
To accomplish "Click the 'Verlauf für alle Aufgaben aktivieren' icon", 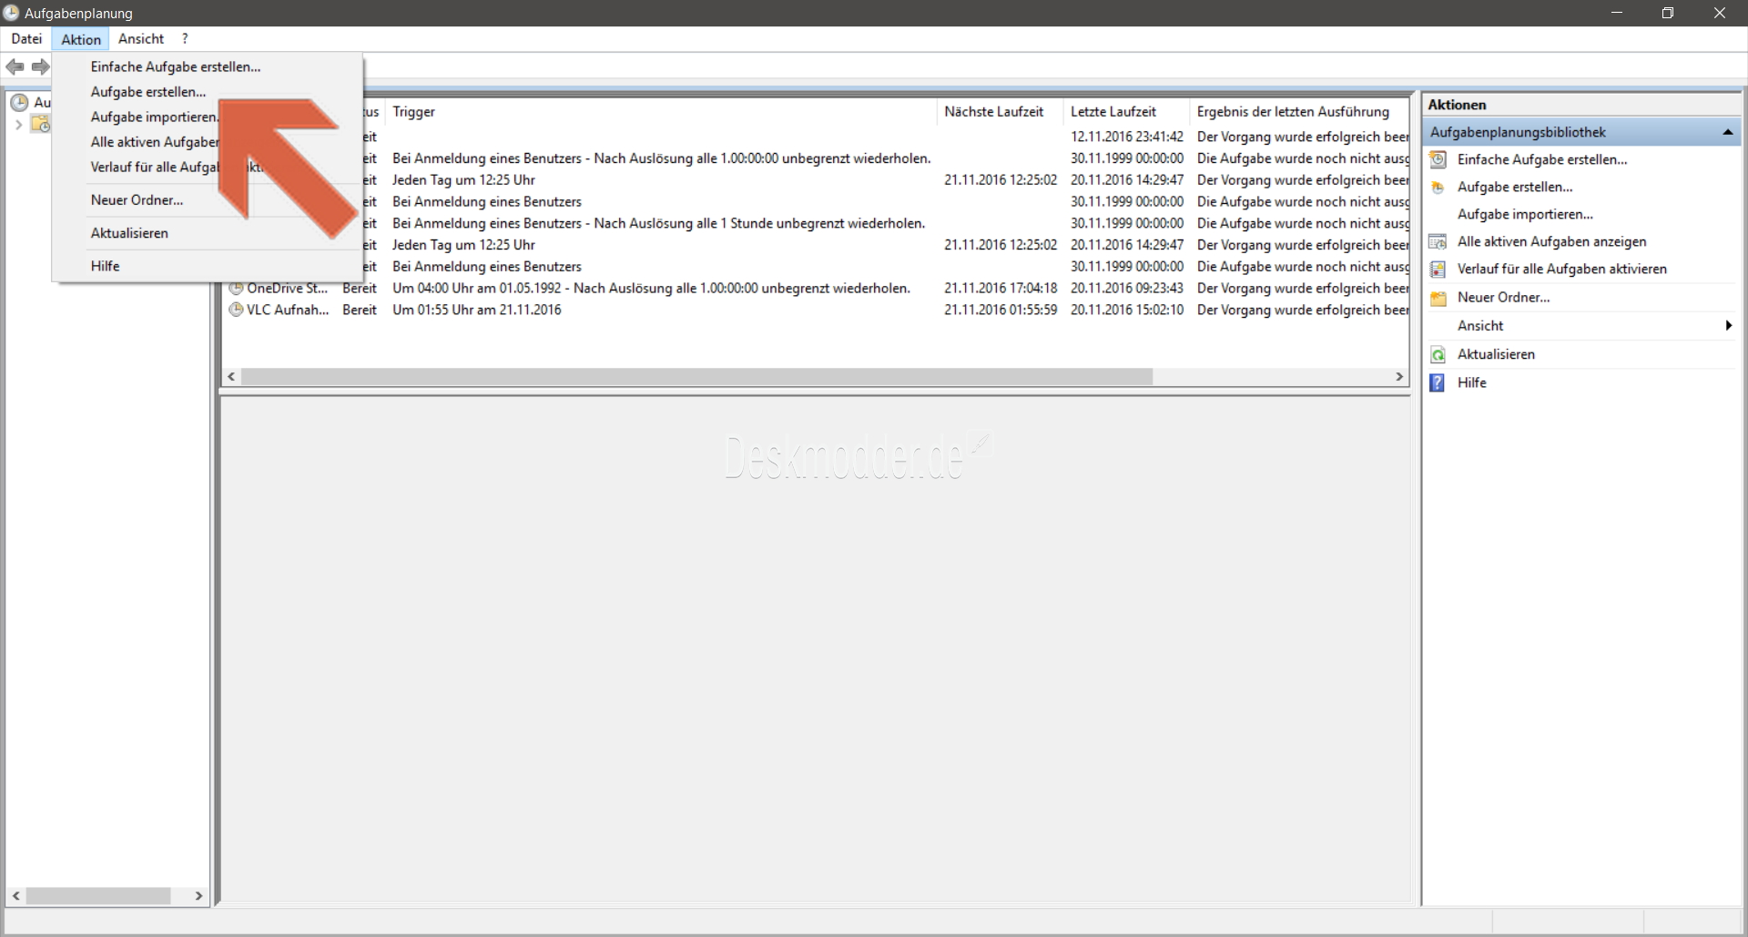I will coord(1438,270).
